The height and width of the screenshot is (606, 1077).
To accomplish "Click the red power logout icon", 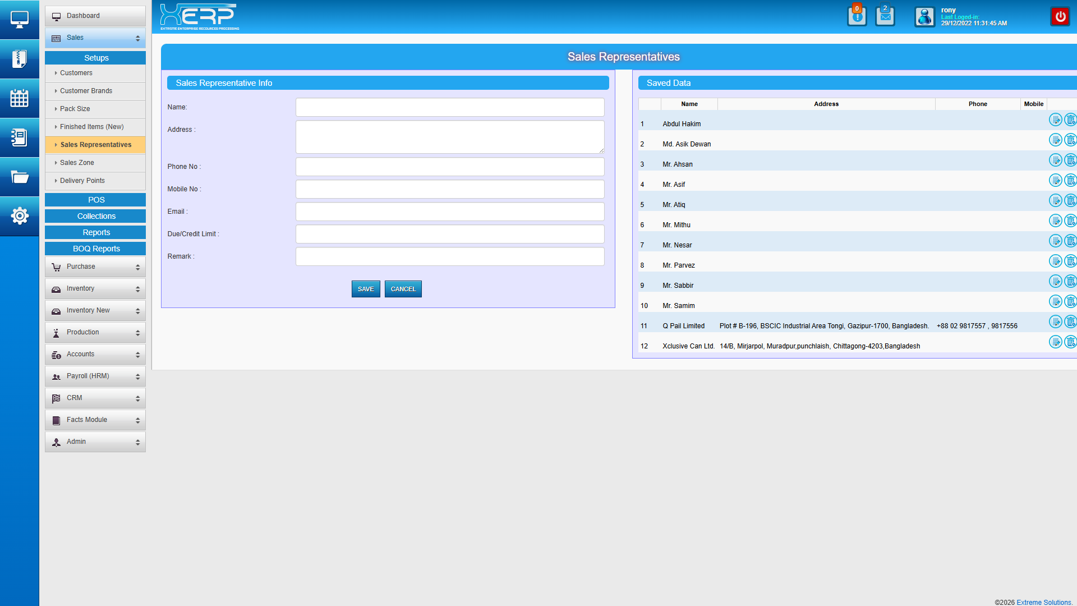I will coord(1060,17).
